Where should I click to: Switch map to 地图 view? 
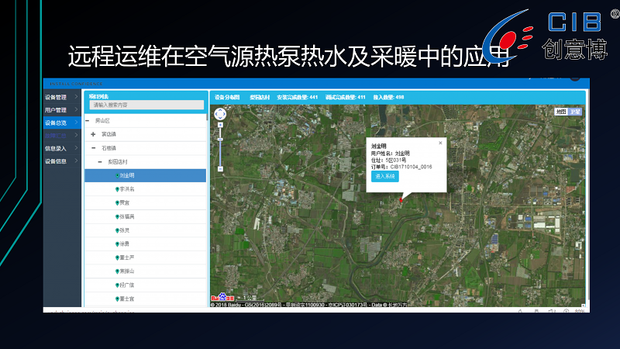point(561,112)
